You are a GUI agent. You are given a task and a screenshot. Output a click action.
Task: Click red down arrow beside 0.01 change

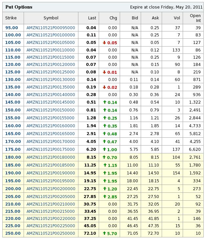point(104,72)
